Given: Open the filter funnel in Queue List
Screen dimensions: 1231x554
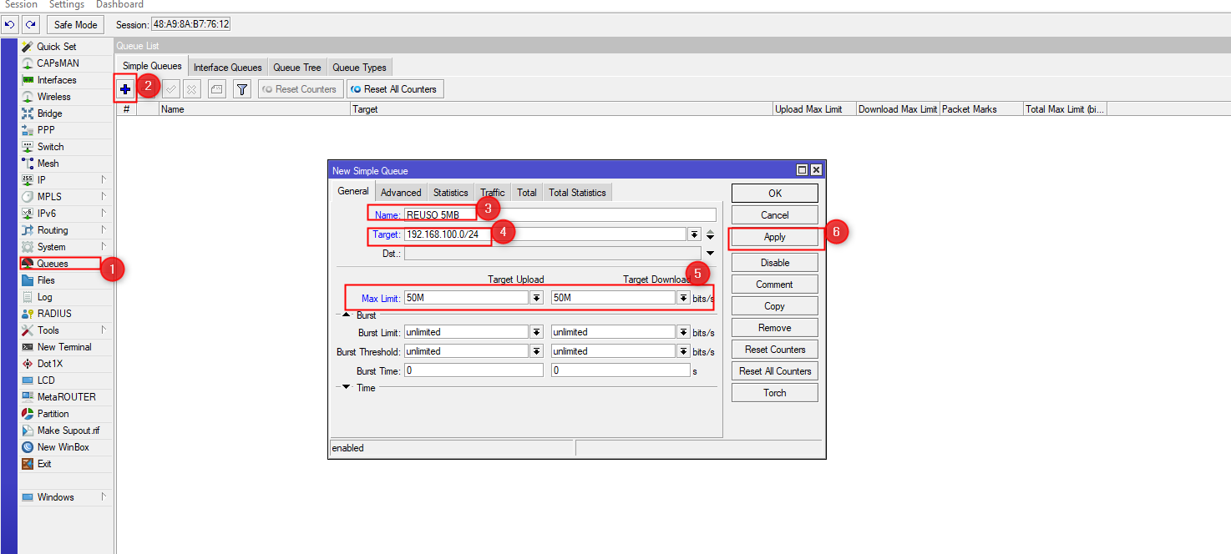Looking at the screenshot, I should pos(241,89).
